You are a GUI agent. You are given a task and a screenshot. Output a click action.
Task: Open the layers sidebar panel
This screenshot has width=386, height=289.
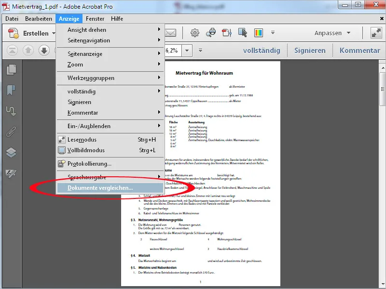(11, 152)
